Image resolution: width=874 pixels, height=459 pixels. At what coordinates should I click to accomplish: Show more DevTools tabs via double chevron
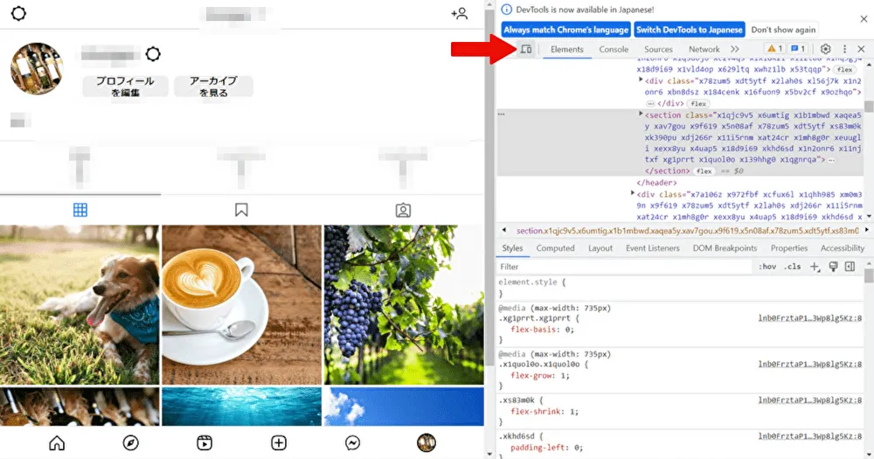(735, 49)
